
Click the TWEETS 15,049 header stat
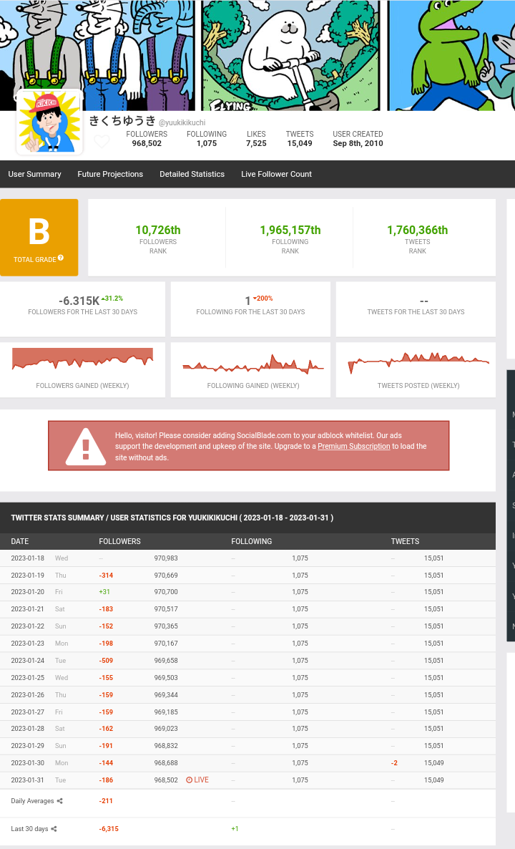[300, 139]
